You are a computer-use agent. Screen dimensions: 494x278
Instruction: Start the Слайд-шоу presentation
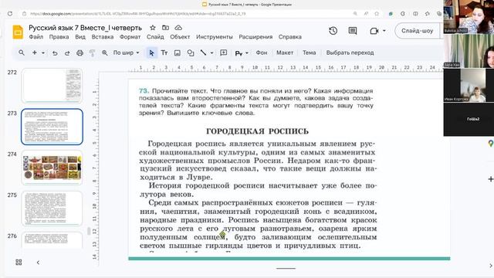tap(417, 31)
